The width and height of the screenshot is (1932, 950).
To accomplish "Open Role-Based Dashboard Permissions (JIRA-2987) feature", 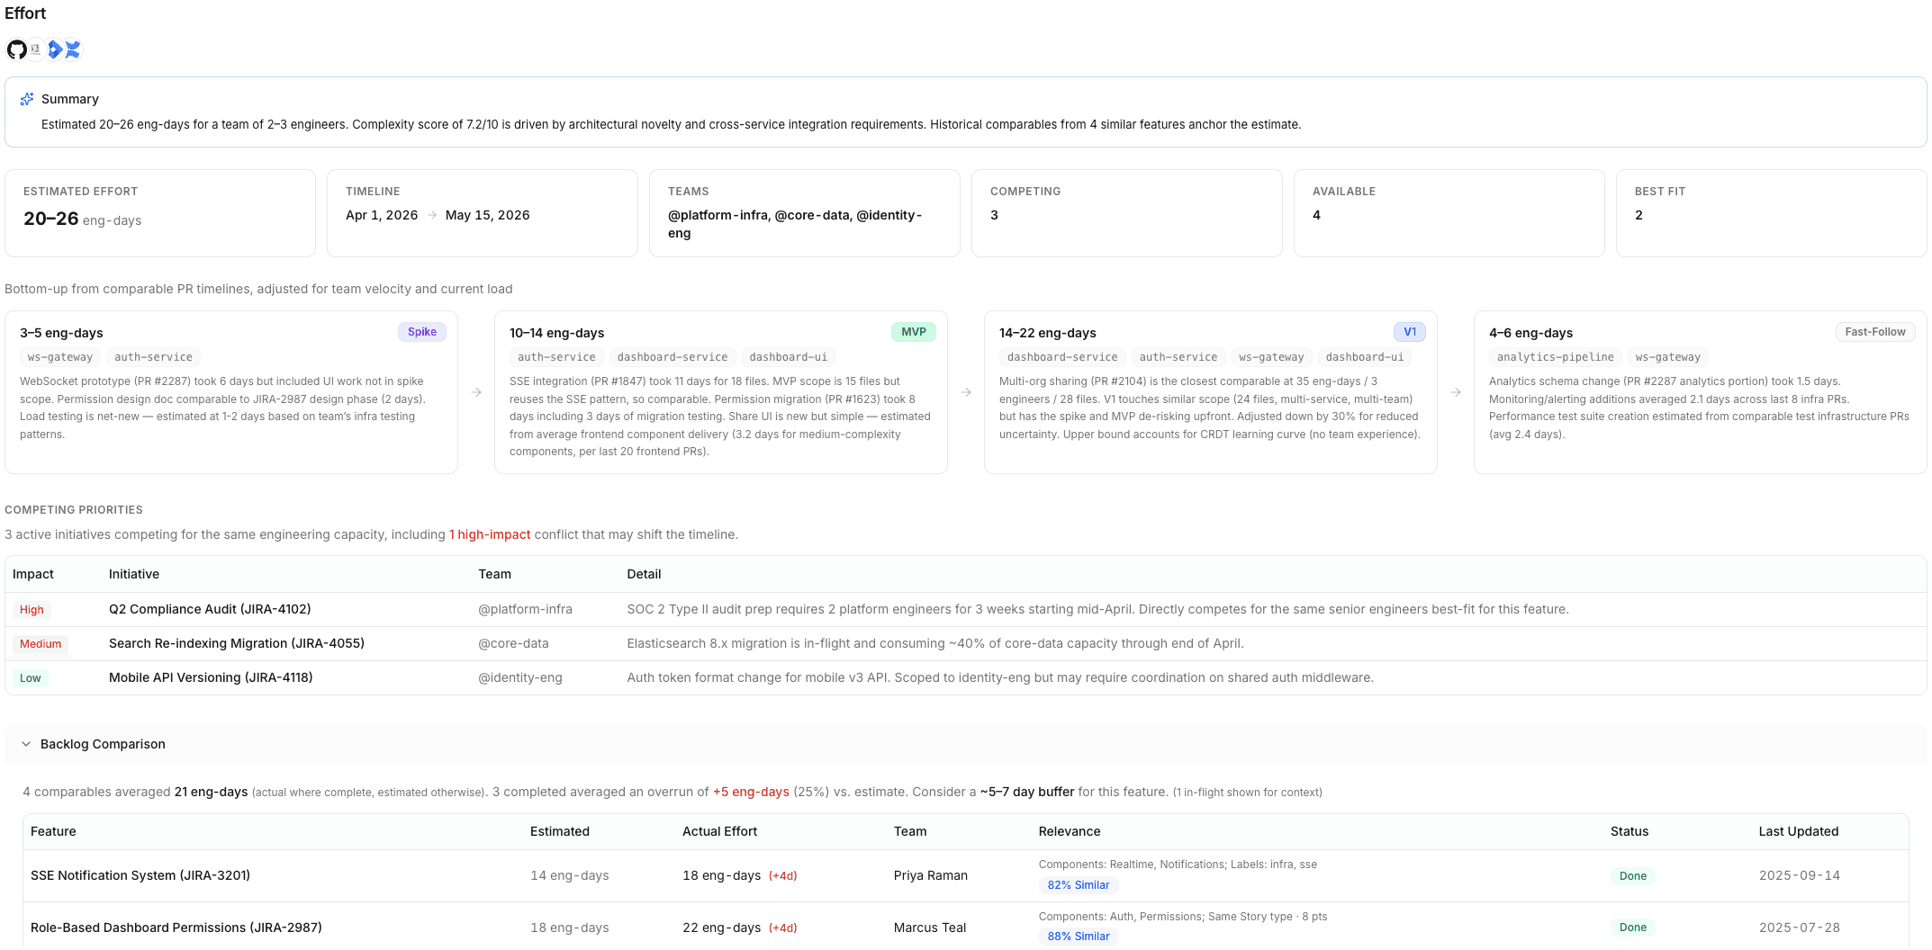I will point(176,928).
